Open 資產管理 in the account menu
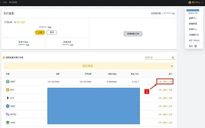This screenshot has width=205, height=128. pos(193,24)
